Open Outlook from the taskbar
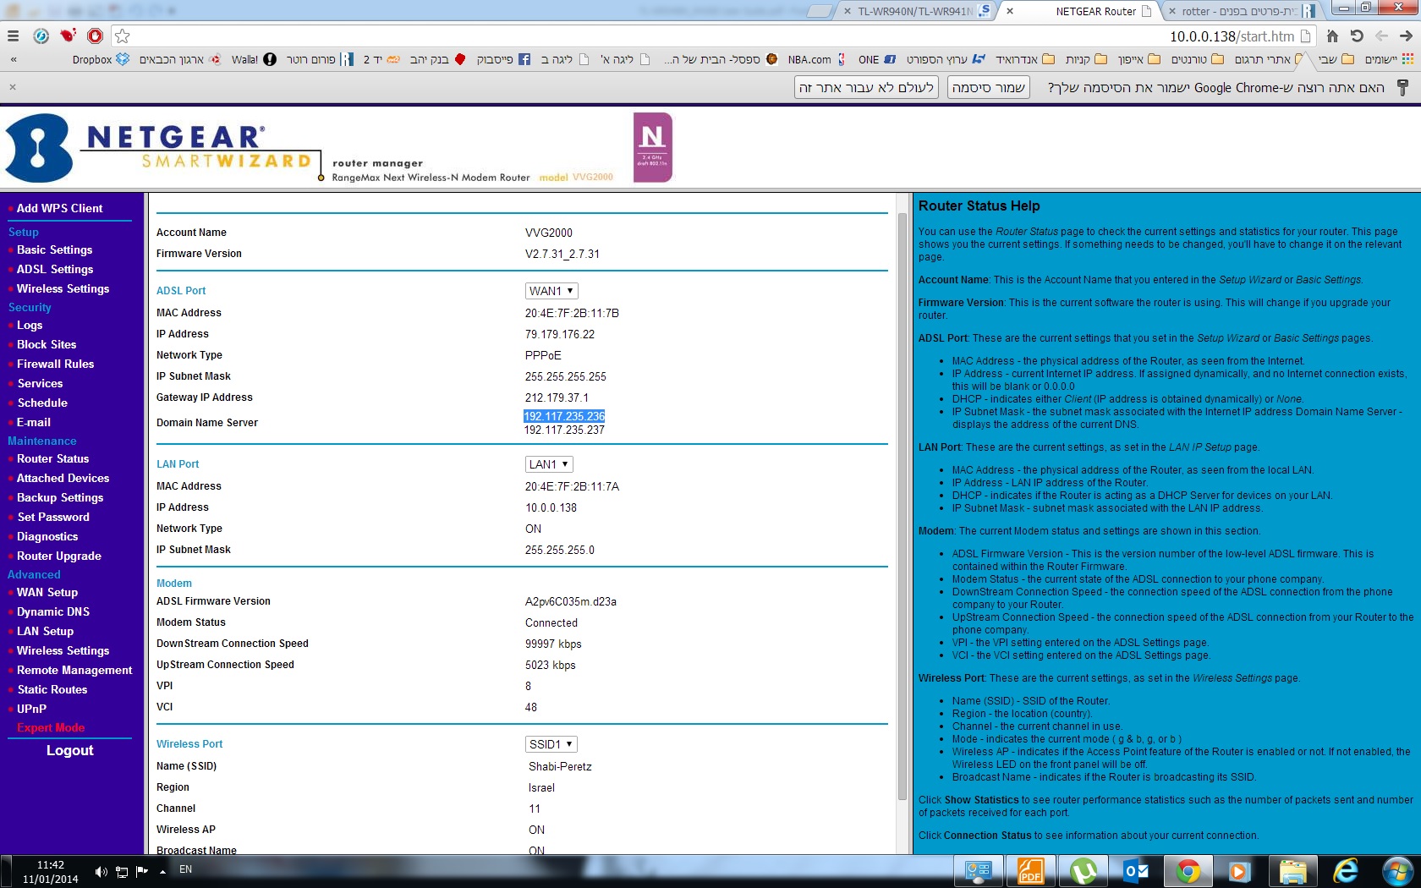This screenshot has height=888, width=1421. click(1136, 870)
